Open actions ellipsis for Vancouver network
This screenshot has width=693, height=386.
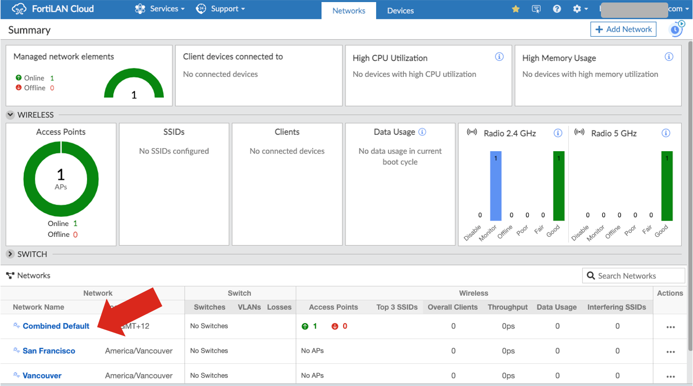(670, 375)
